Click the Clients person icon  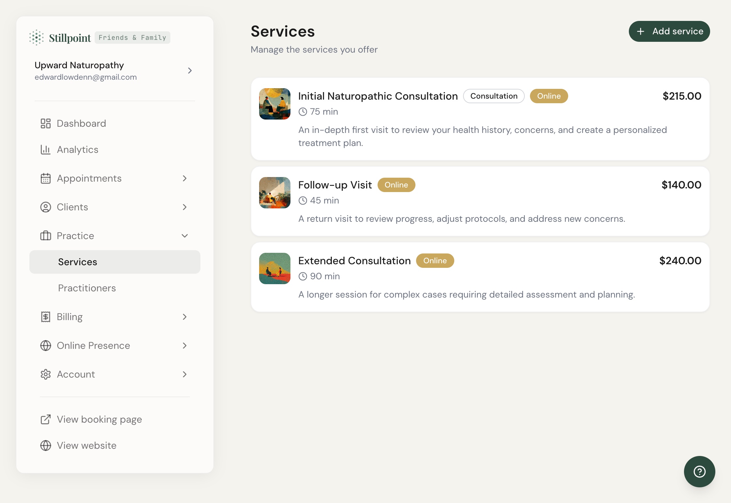pyautogui.click(x=46, y=207)
